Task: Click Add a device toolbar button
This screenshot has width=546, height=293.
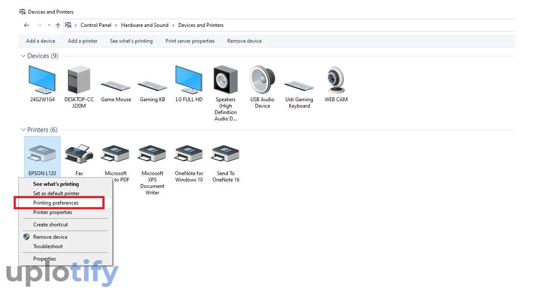Action: click(41, 41)
